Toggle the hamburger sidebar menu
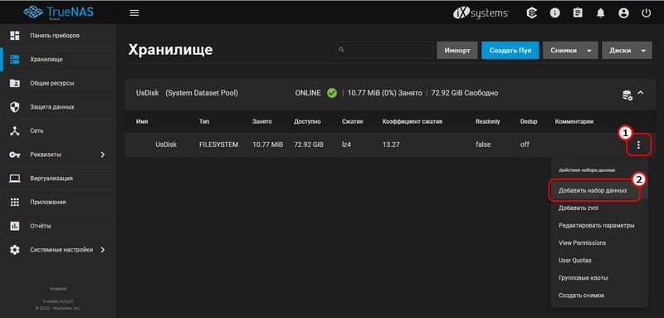The image size is (664, 318). (134, 13)
